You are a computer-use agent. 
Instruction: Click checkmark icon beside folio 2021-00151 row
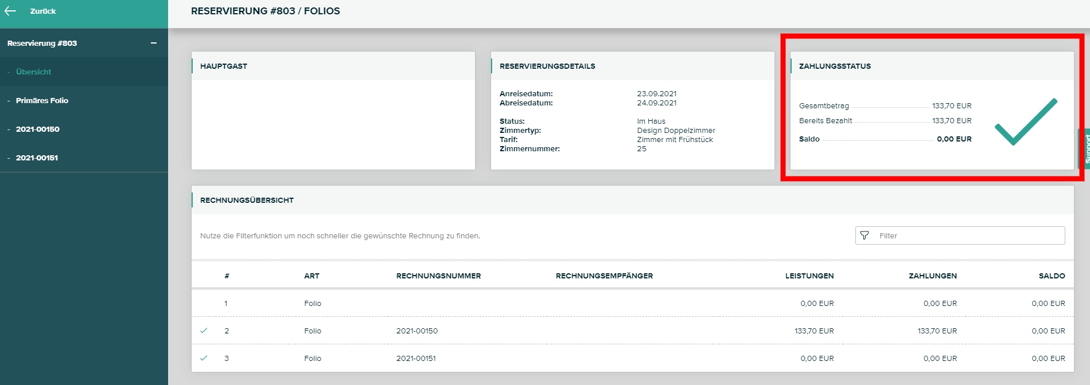click(204, 358)
